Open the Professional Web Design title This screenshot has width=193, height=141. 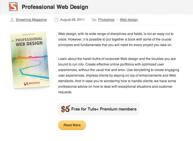coord(55,7)
